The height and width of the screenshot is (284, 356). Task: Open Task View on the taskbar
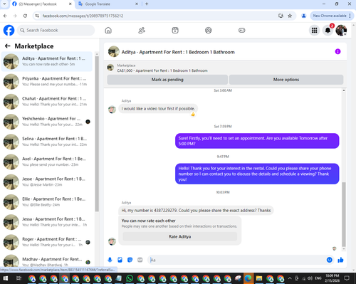click(19, 278)
